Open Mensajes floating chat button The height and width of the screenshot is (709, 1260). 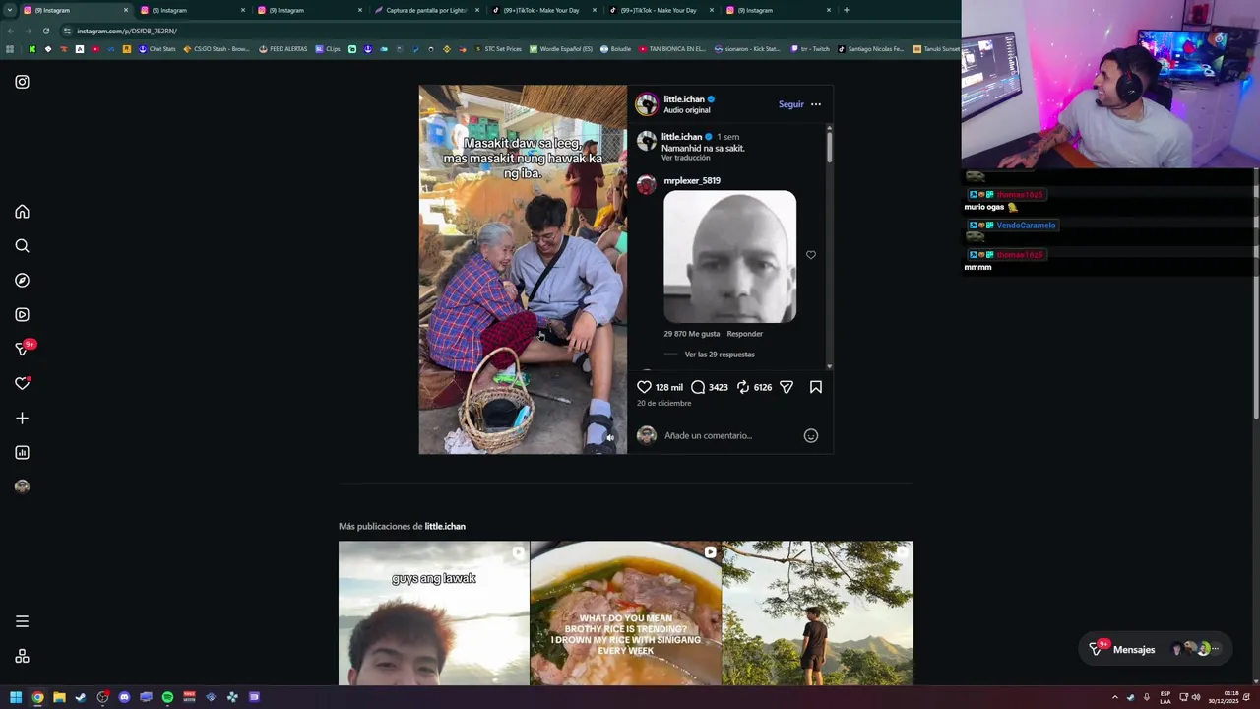[1155, 649]
